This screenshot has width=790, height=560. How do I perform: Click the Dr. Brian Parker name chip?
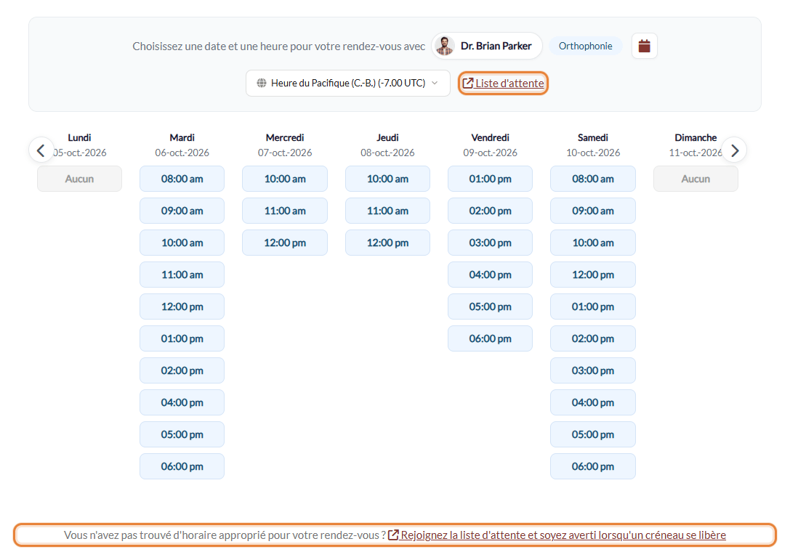(487, 46)
